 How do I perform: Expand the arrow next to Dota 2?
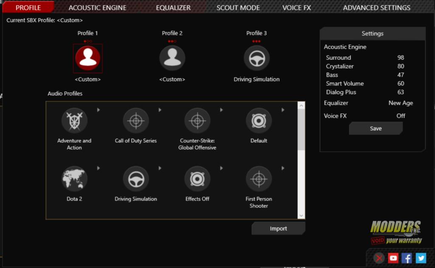pyautogui.click(x=99, y=168)
